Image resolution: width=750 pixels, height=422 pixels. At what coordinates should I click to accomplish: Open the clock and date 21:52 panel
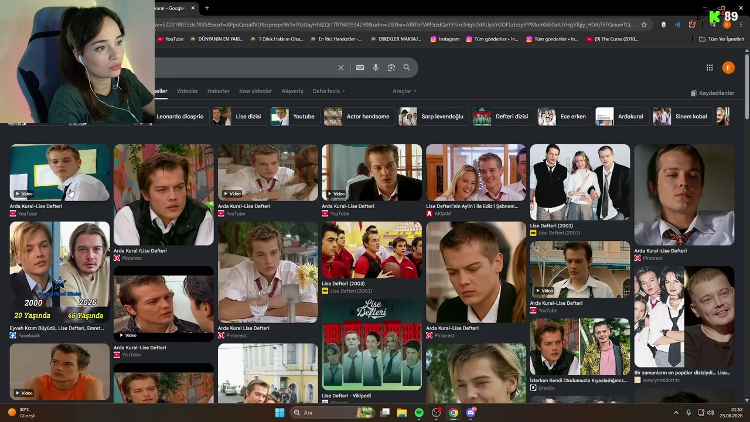click(x=731, y=413)
